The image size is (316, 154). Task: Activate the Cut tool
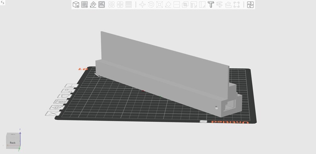pos(177,4)
